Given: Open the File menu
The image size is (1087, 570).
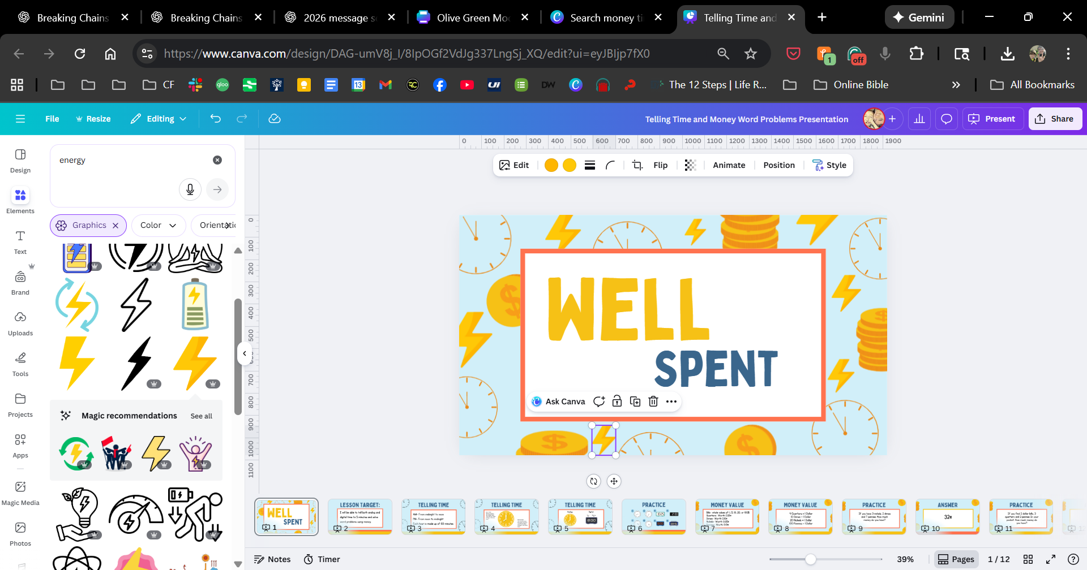Looking at the screenshot, I should [52, 119].
